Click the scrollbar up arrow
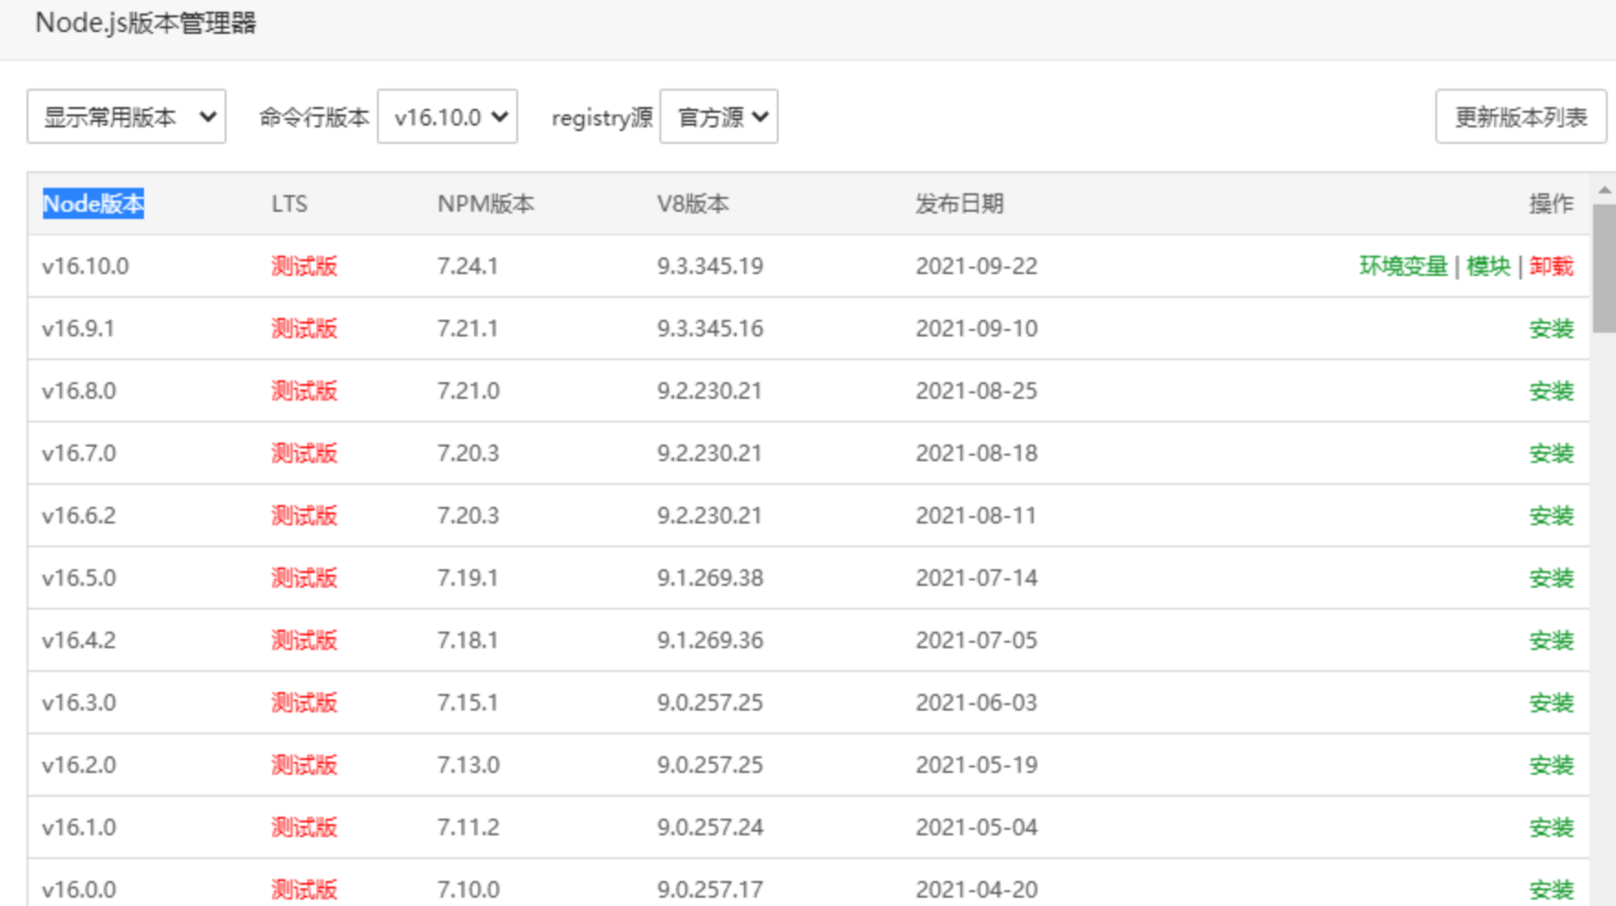Screen dimensions: 1616x906 point(1604,190)
